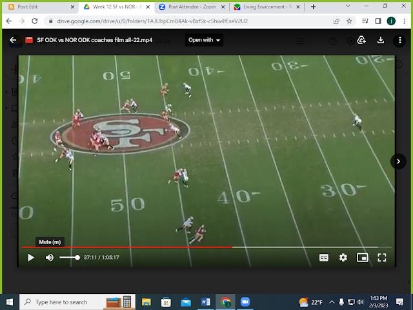Go to next file preview arrow

(398, 161)
